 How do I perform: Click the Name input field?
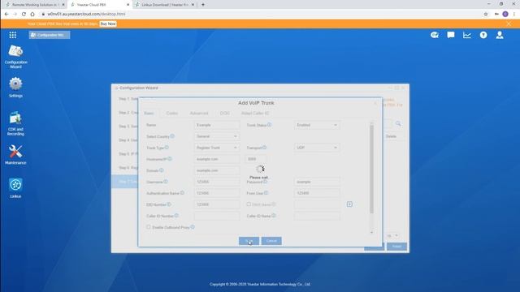pyautogui.click(x=217, y=125)
